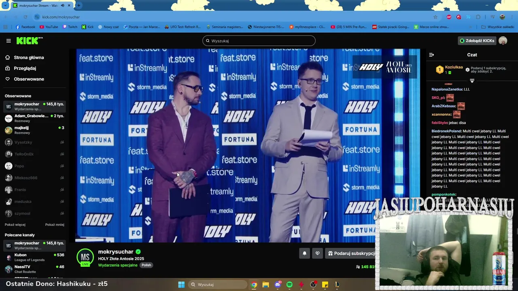Open the tab search dropdown
518x291 pixels.
pos(5,6)
